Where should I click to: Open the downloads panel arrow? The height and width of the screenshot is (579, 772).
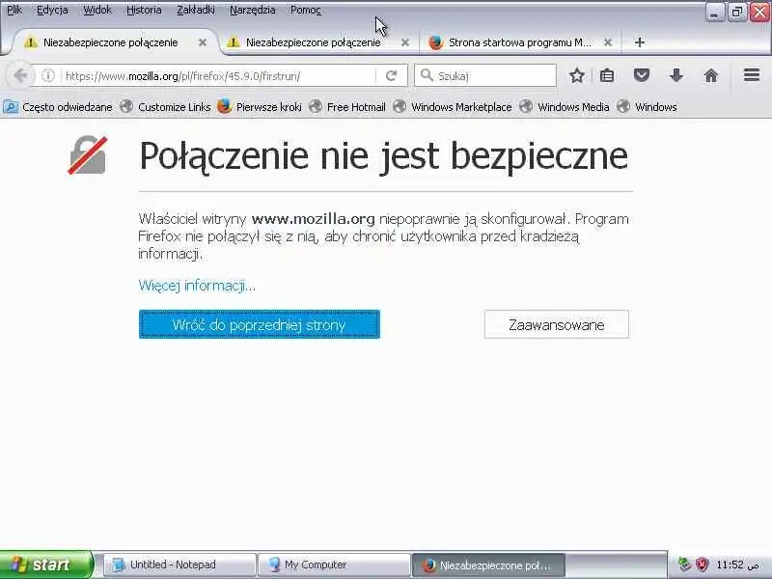pyautogui.click(x=676, y=76)
